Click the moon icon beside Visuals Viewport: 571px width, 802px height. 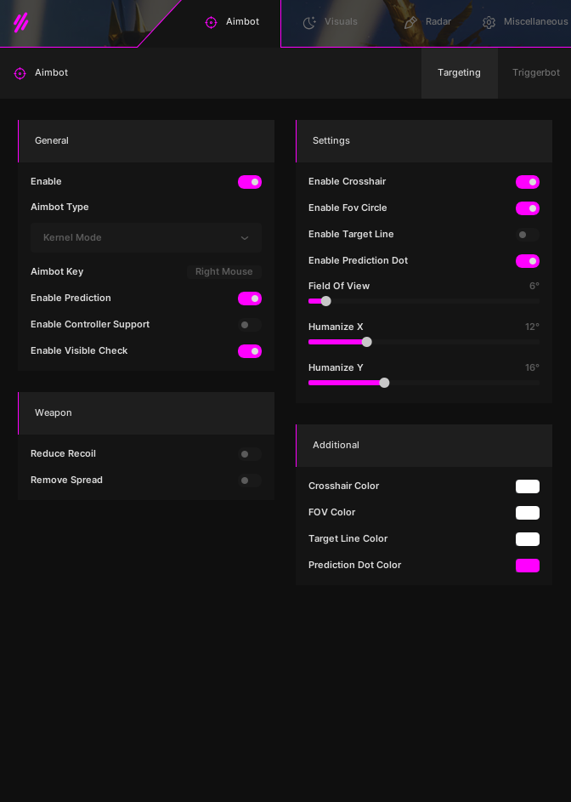[309, 22]
